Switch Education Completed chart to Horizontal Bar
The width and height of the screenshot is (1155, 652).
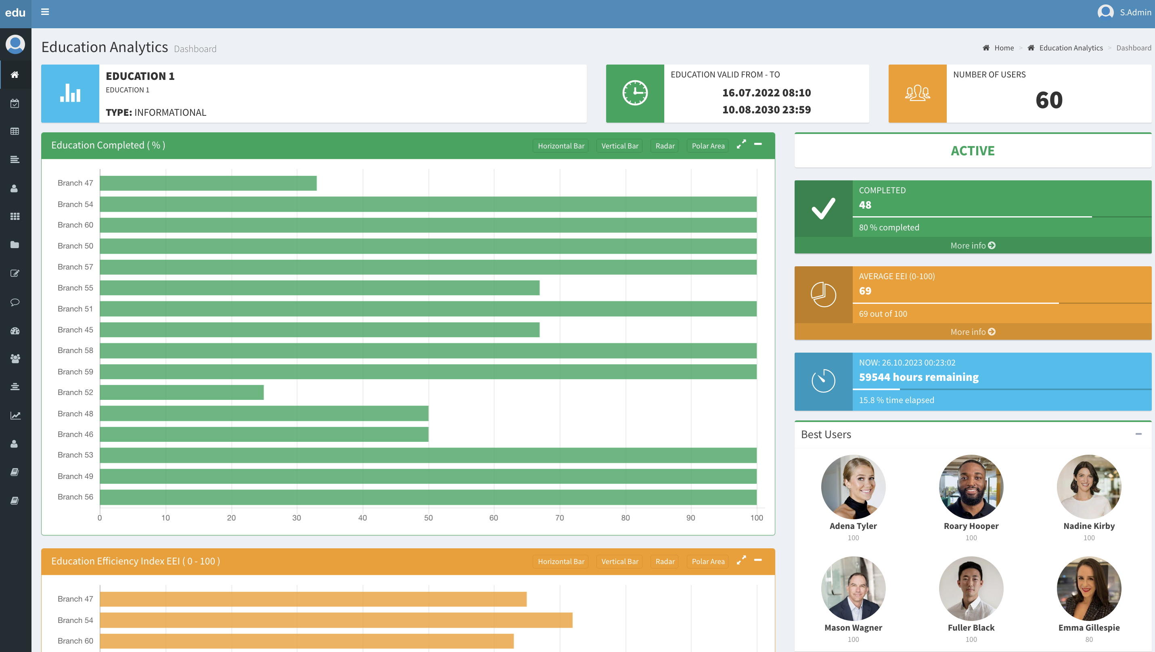click(x=561, y=146)
